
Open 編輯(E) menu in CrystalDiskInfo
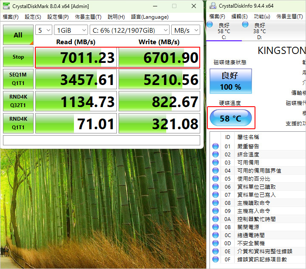click(239, 17)
